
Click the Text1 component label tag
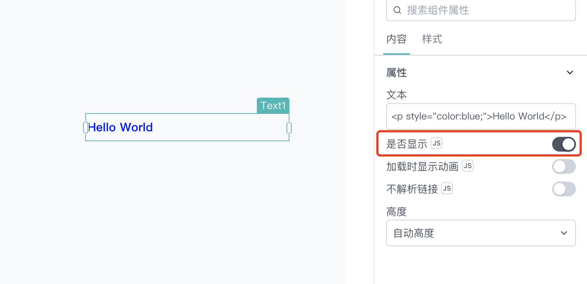[273, 106]
